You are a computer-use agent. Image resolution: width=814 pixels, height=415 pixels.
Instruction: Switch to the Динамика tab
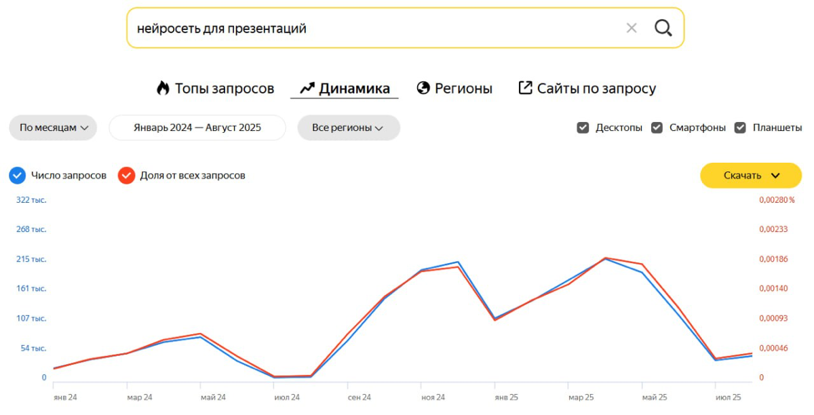point(345,88)
